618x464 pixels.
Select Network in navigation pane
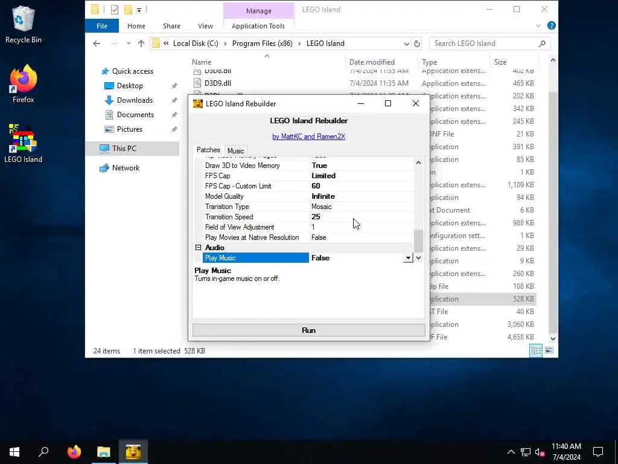[126, 168]
